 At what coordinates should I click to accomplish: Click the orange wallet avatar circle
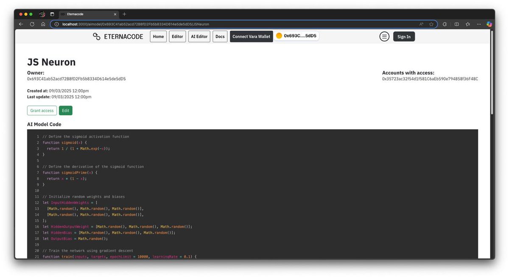tap(279, 36)
